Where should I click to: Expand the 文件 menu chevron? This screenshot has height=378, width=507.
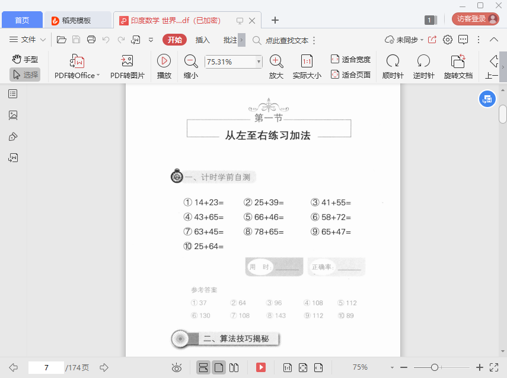tap(43, 40)
